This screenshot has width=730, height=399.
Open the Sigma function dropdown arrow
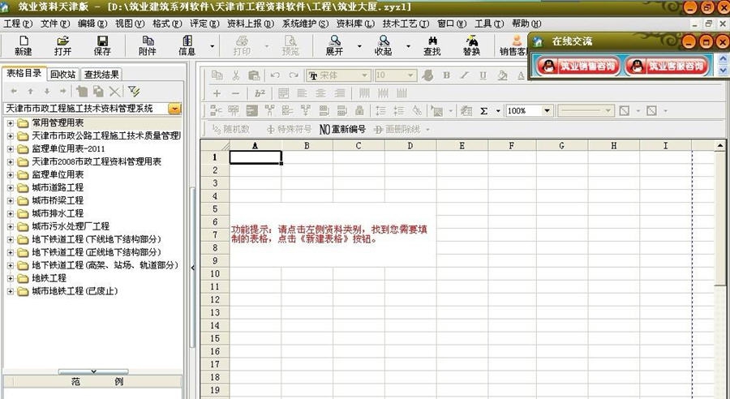click(x=498, y=111)
